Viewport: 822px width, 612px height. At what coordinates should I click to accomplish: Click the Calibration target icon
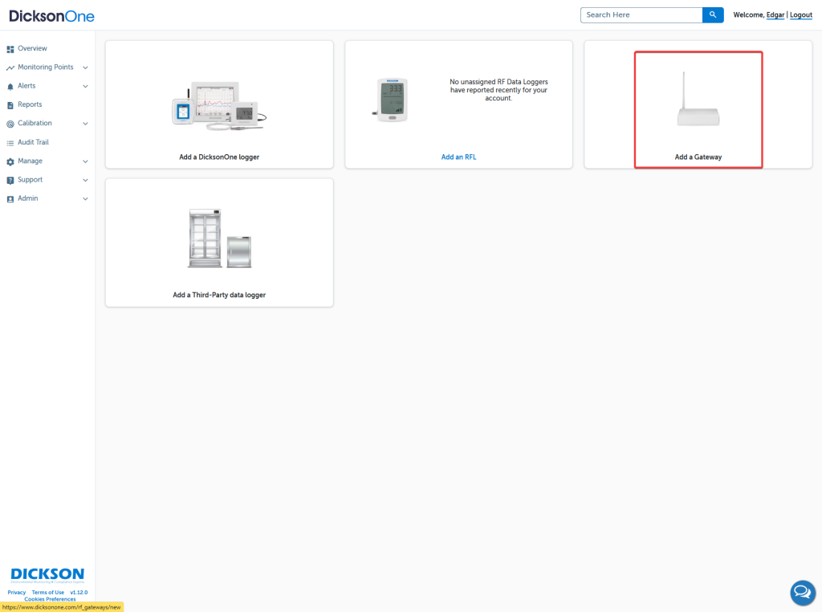tap(10, 124)
